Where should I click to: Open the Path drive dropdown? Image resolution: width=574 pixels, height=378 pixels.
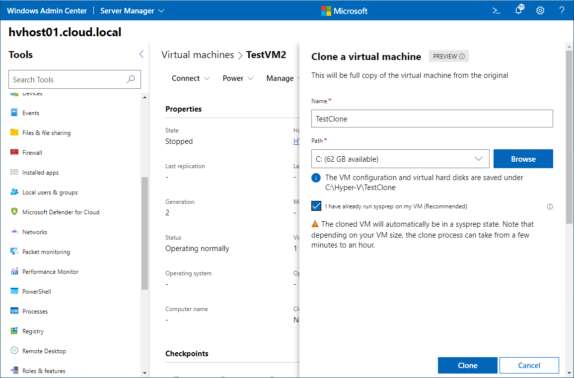pyautogui.click(x=400, y=159)
